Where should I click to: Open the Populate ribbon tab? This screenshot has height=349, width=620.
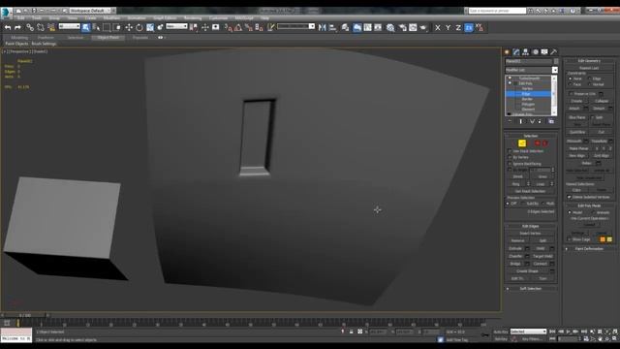(140, 38)
